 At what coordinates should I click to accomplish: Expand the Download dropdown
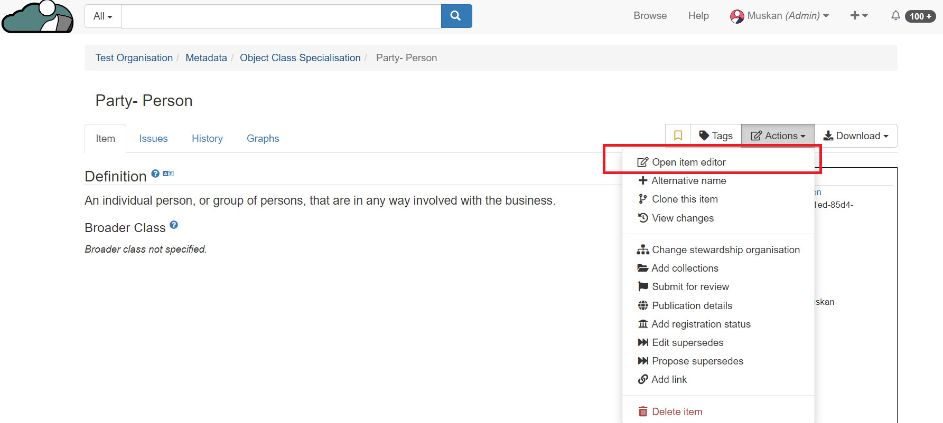(x=856, y=136)
